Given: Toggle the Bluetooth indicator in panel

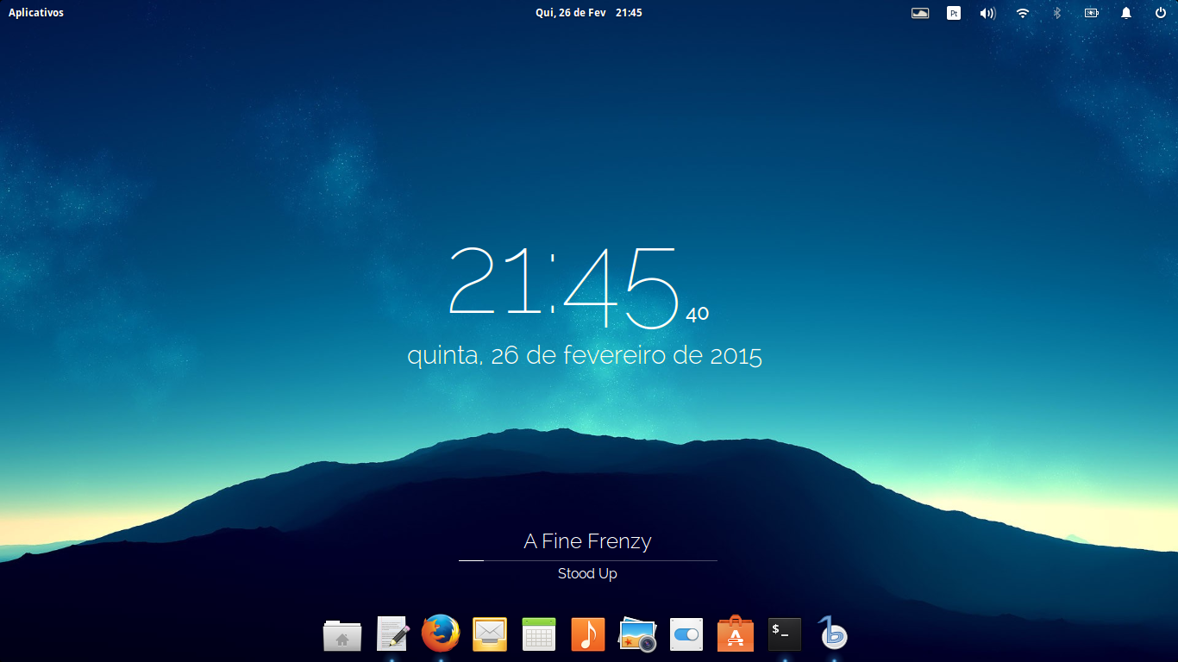Looking at the screenshot, I should [1056, 13].
